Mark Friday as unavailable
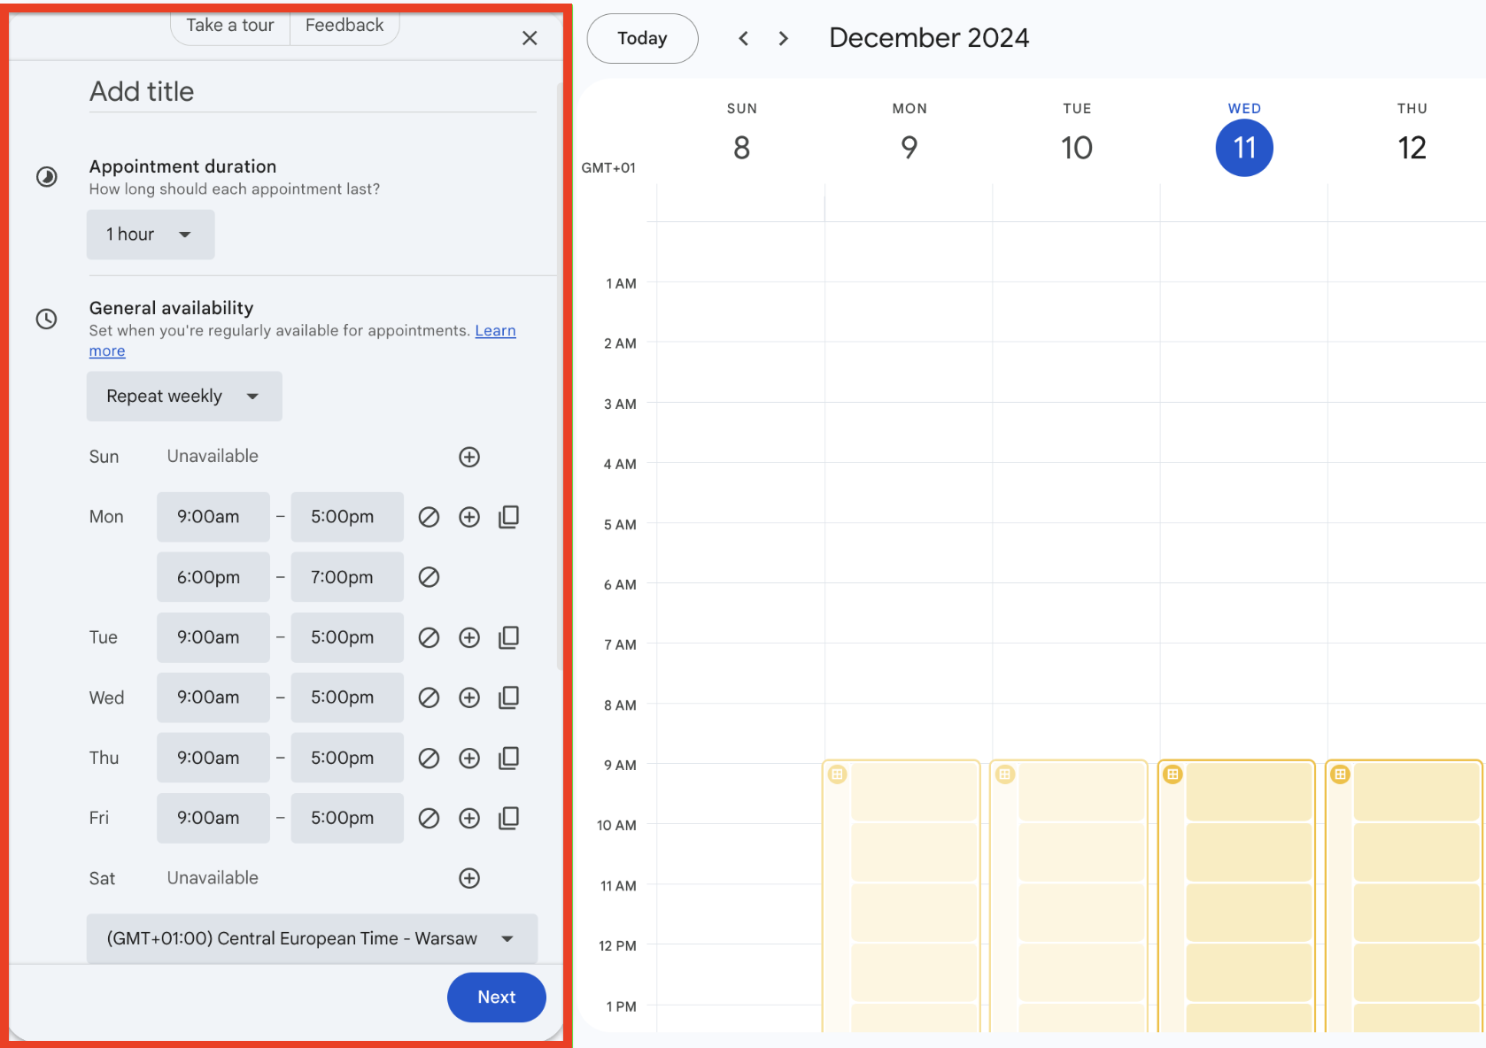The width and height of the screenshot is (1486, 1048). point(429,818)
